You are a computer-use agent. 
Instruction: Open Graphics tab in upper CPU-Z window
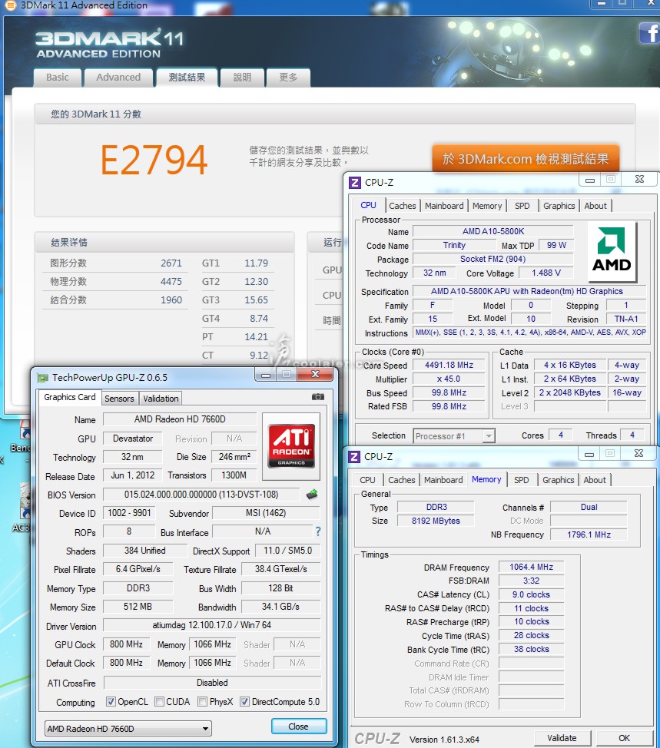click(559, 206)
